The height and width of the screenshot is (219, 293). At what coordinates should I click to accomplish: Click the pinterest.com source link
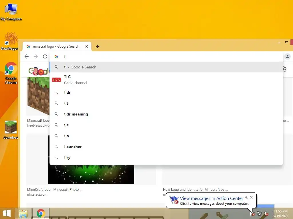tap(37, 194)
